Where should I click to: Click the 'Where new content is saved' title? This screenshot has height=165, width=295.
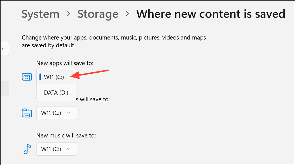[x=211, y=14]
